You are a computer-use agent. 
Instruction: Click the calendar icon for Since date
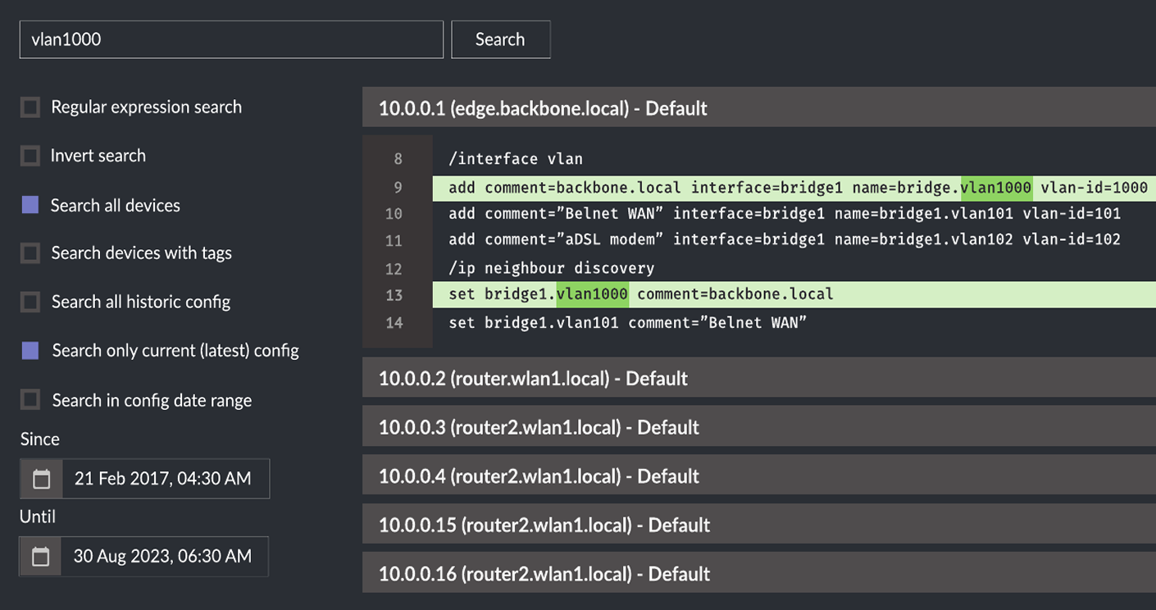[x=42, y=479]
